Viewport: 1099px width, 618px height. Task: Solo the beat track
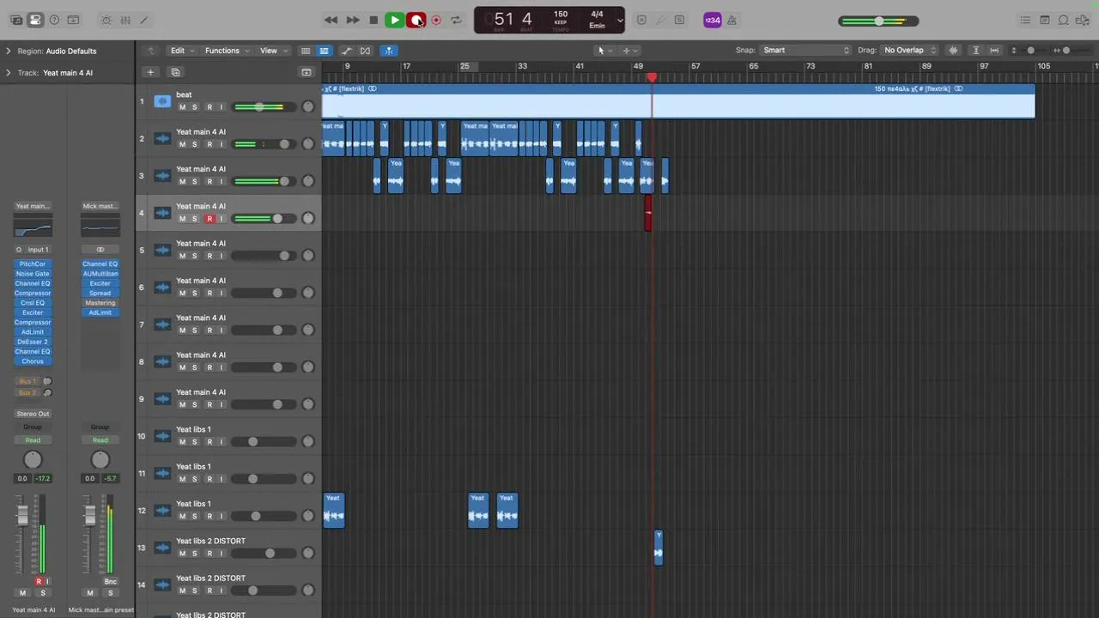pos(195,107)
